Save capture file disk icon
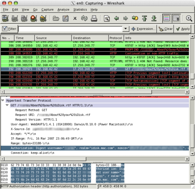195x189 pixels. click(x=66, y=18)
